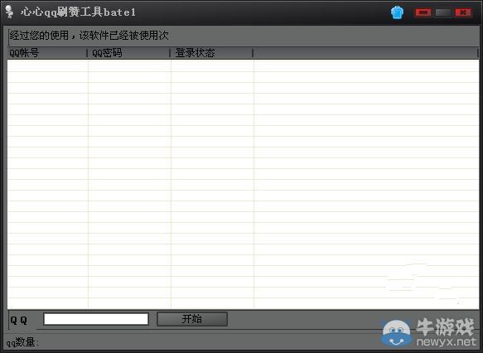
Task: Click the 开始 start button
Action: pos(192,319)
